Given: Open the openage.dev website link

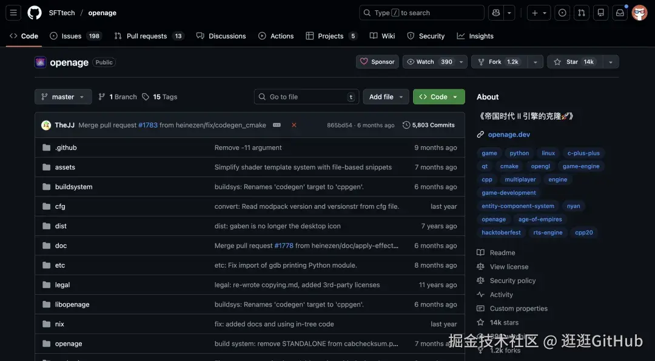Looking at the screenshot, I should click(x=509, y=135).
